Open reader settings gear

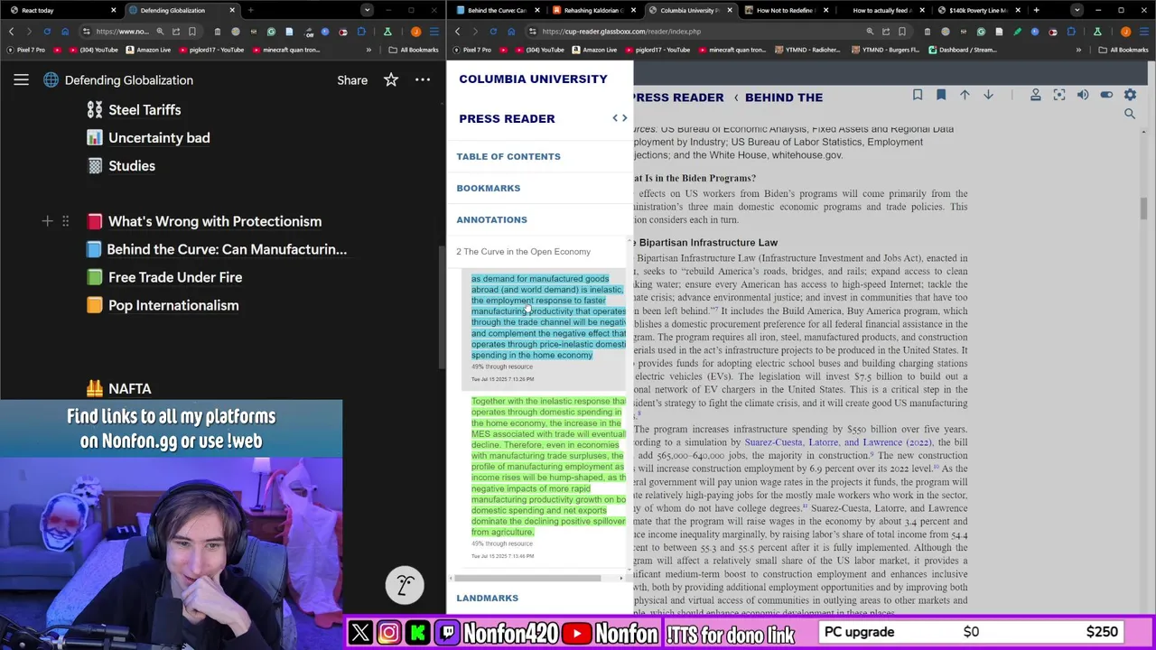click(1130, 95)
